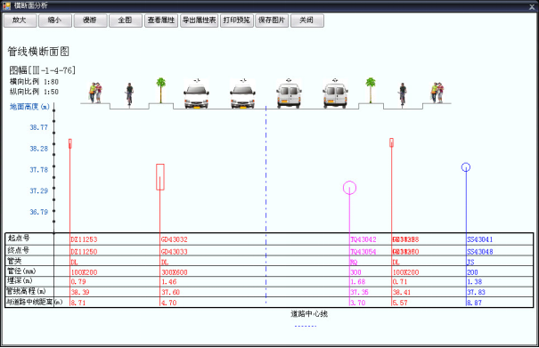
Task: Click the 放大 zoom-in button
Action: point(20,20)
